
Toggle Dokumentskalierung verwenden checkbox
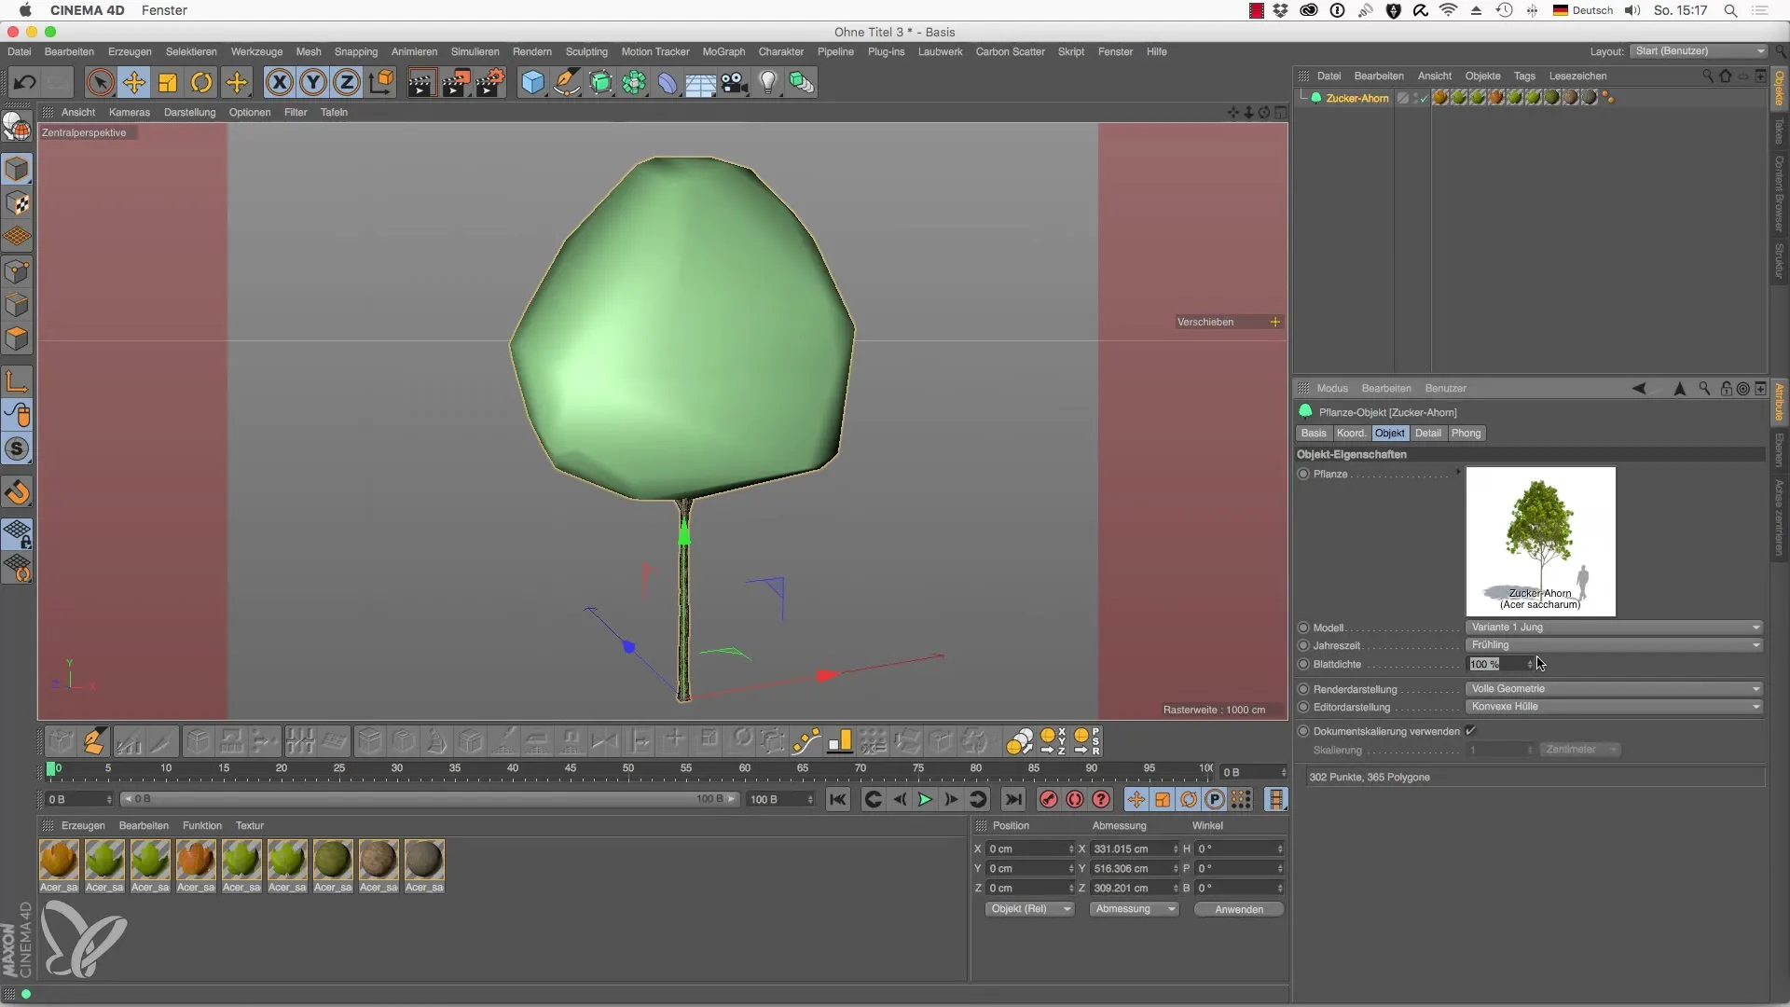point(1470,731)
